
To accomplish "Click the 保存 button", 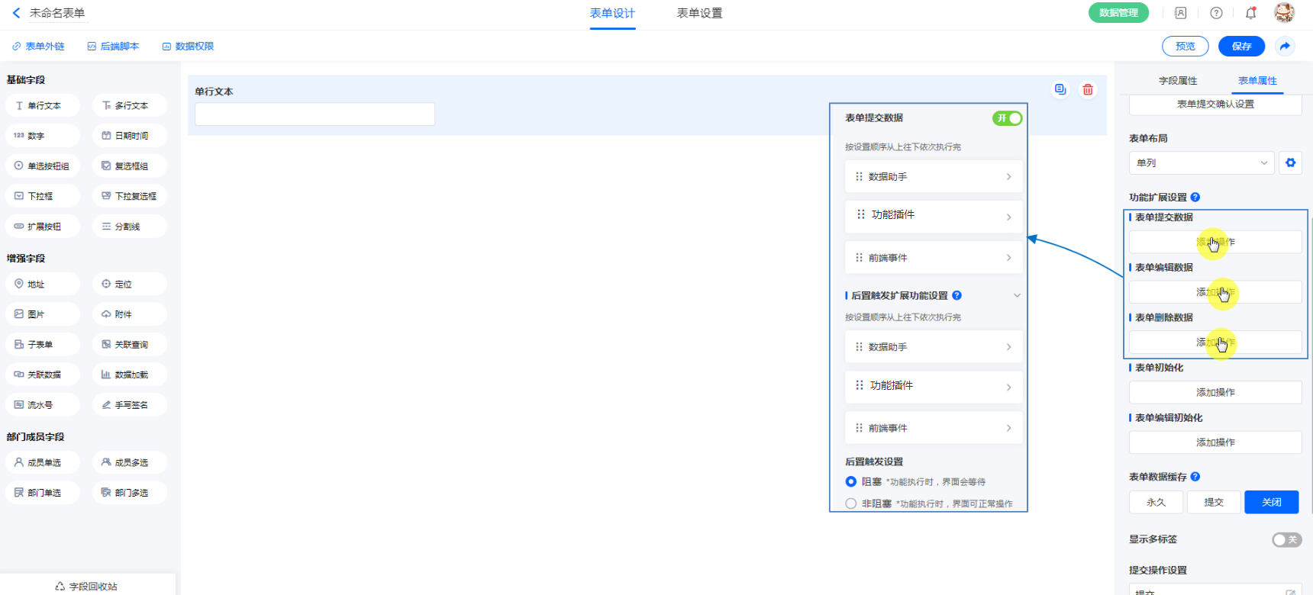I will [1241, 47].
